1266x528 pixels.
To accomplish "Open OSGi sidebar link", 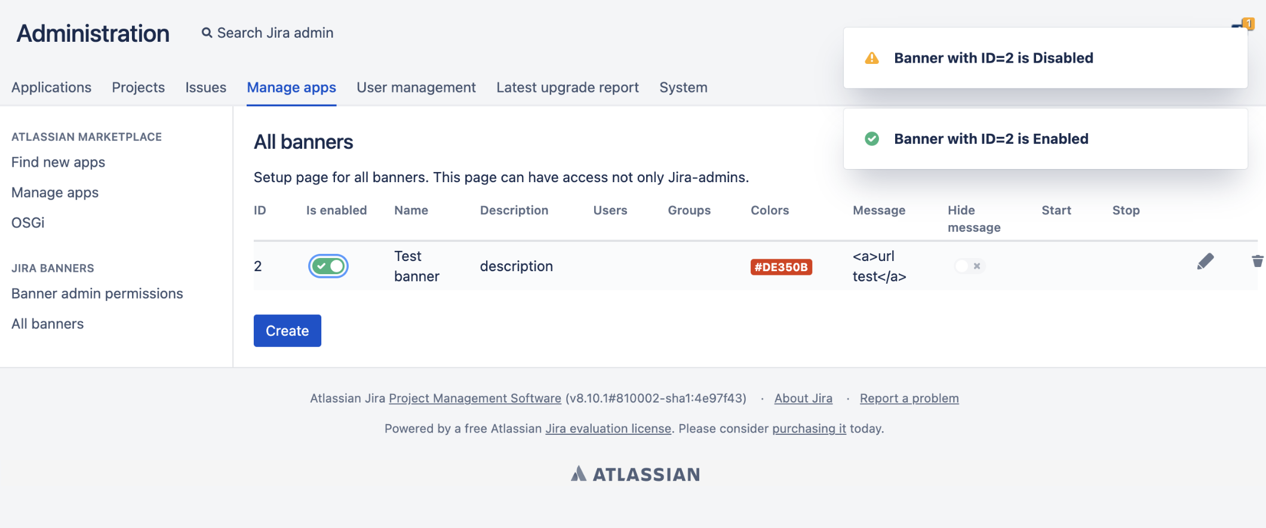I will click(x=28, y=223).
